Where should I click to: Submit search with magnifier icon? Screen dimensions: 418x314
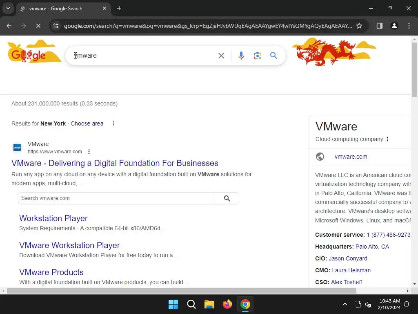click(x=274, y=56)
